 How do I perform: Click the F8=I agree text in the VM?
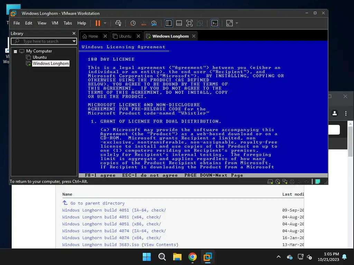pos(100,175)
